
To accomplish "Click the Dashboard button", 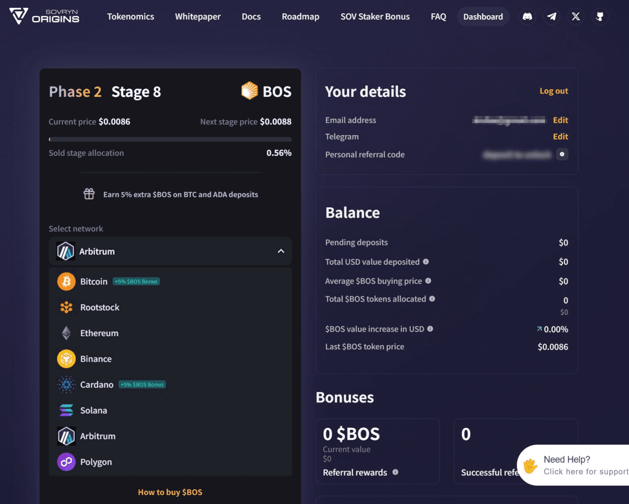I will (483, 17).
